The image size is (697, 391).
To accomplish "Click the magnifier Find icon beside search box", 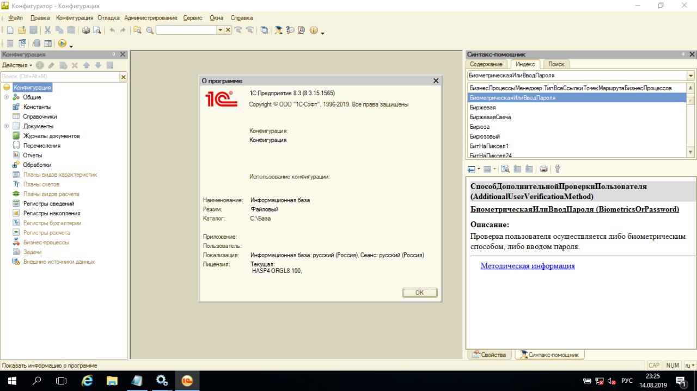I will (x=150, y=30).
